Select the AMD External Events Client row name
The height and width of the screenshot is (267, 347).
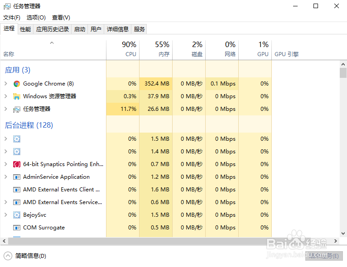[61, 190]
